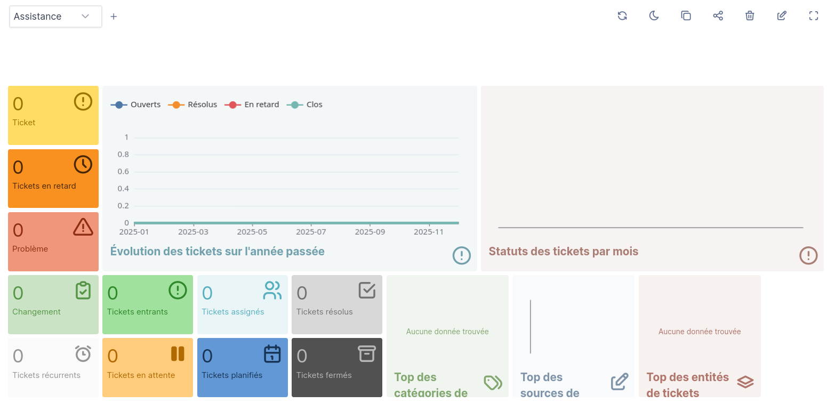Enter dashboard edit mode with pencil icon
The height and width of the screenshot is (411, 827).
[x=782, y=16]
